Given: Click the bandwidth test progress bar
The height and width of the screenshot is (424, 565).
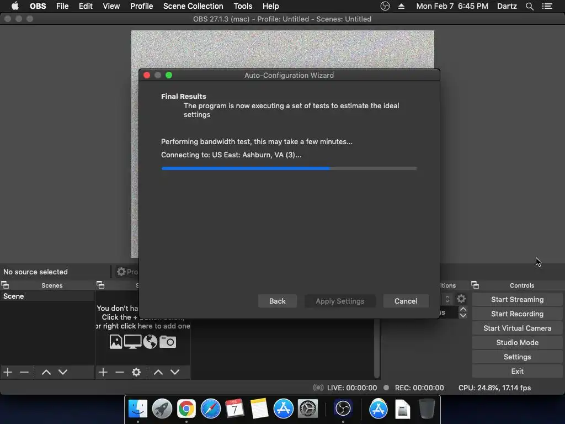Looking at the screenshot, I should pos(289,168).
